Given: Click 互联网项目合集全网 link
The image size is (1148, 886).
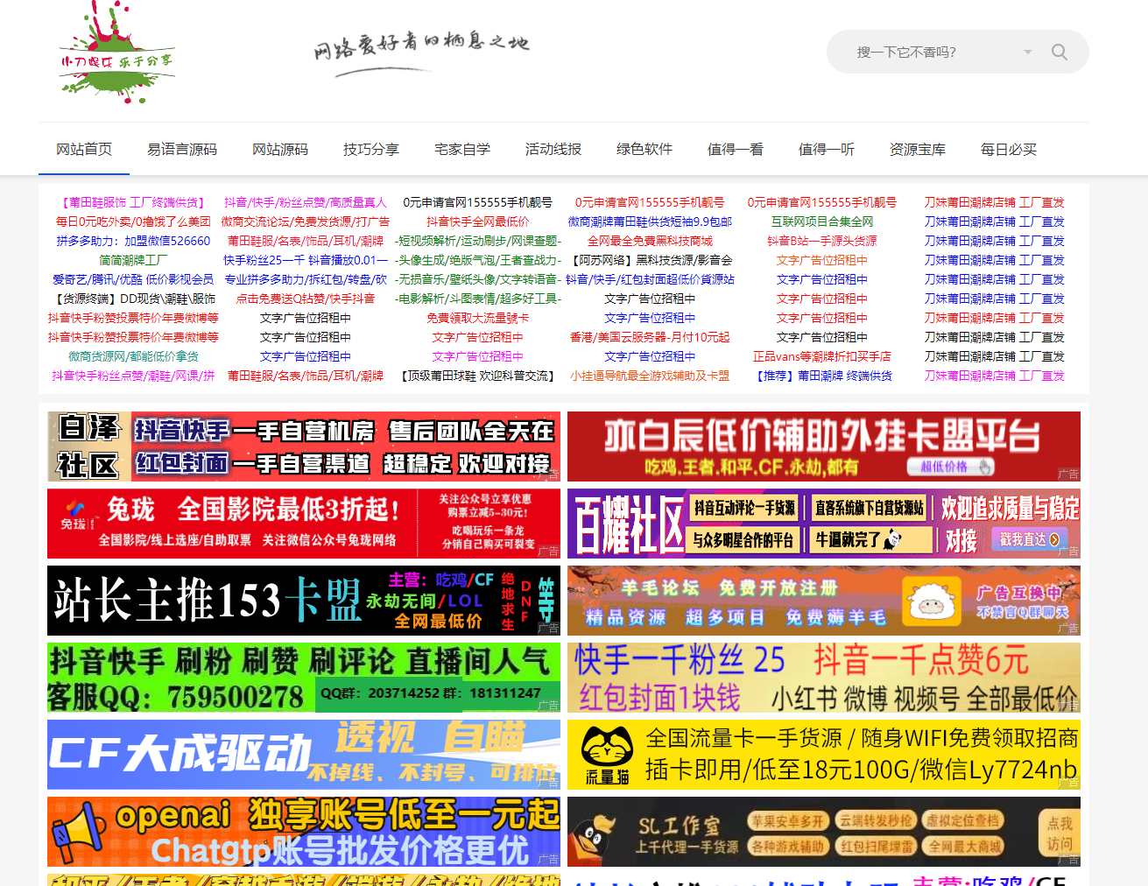Looking at the screenshot, I should (x=822, y=221).
